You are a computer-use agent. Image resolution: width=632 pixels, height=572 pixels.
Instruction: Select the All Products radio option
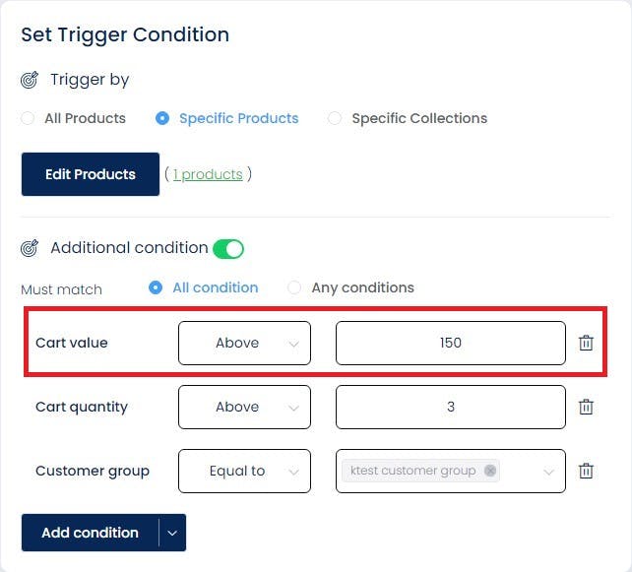coord(28,118)
